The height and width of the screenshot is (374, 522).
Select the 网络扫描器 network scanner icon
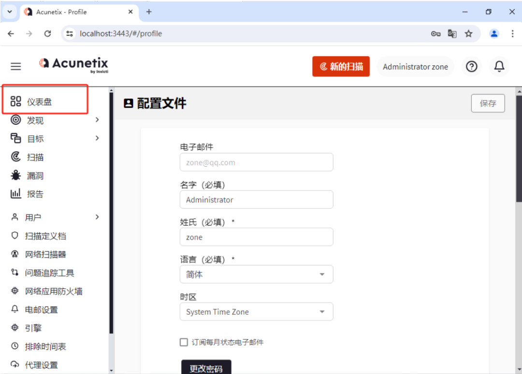[14, 254]
